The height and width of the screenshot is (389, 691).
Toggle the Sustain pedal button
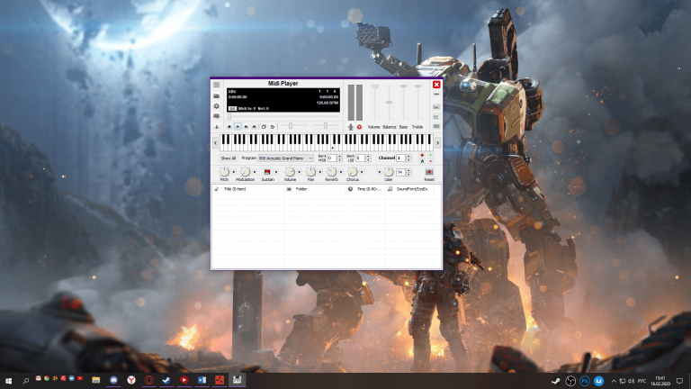click(x=267, y=171)
